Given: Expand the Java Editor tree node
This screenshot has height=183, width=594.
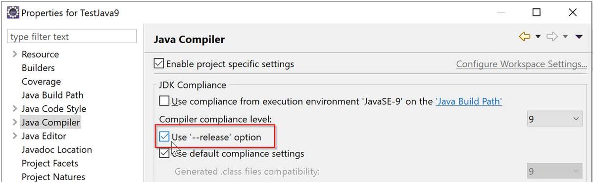Looking at the screenshot, I should click(15, 136).
